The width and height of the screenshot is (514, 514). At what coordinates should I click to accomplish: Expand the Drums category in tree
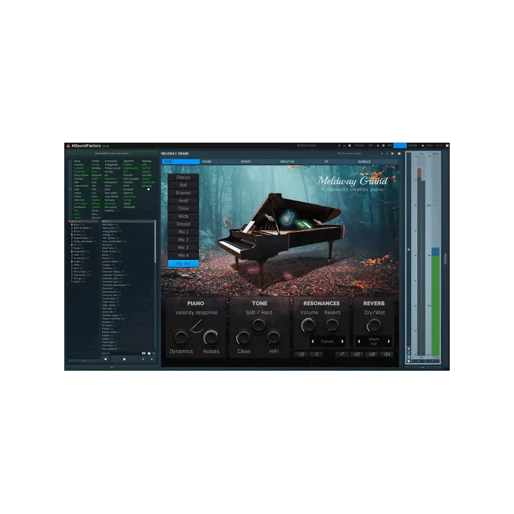click(x=72, y=235)
